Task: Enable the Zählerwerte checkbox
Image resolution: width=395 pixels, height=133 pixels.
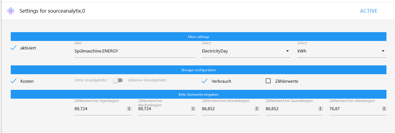Action: [x=268, y=81]
